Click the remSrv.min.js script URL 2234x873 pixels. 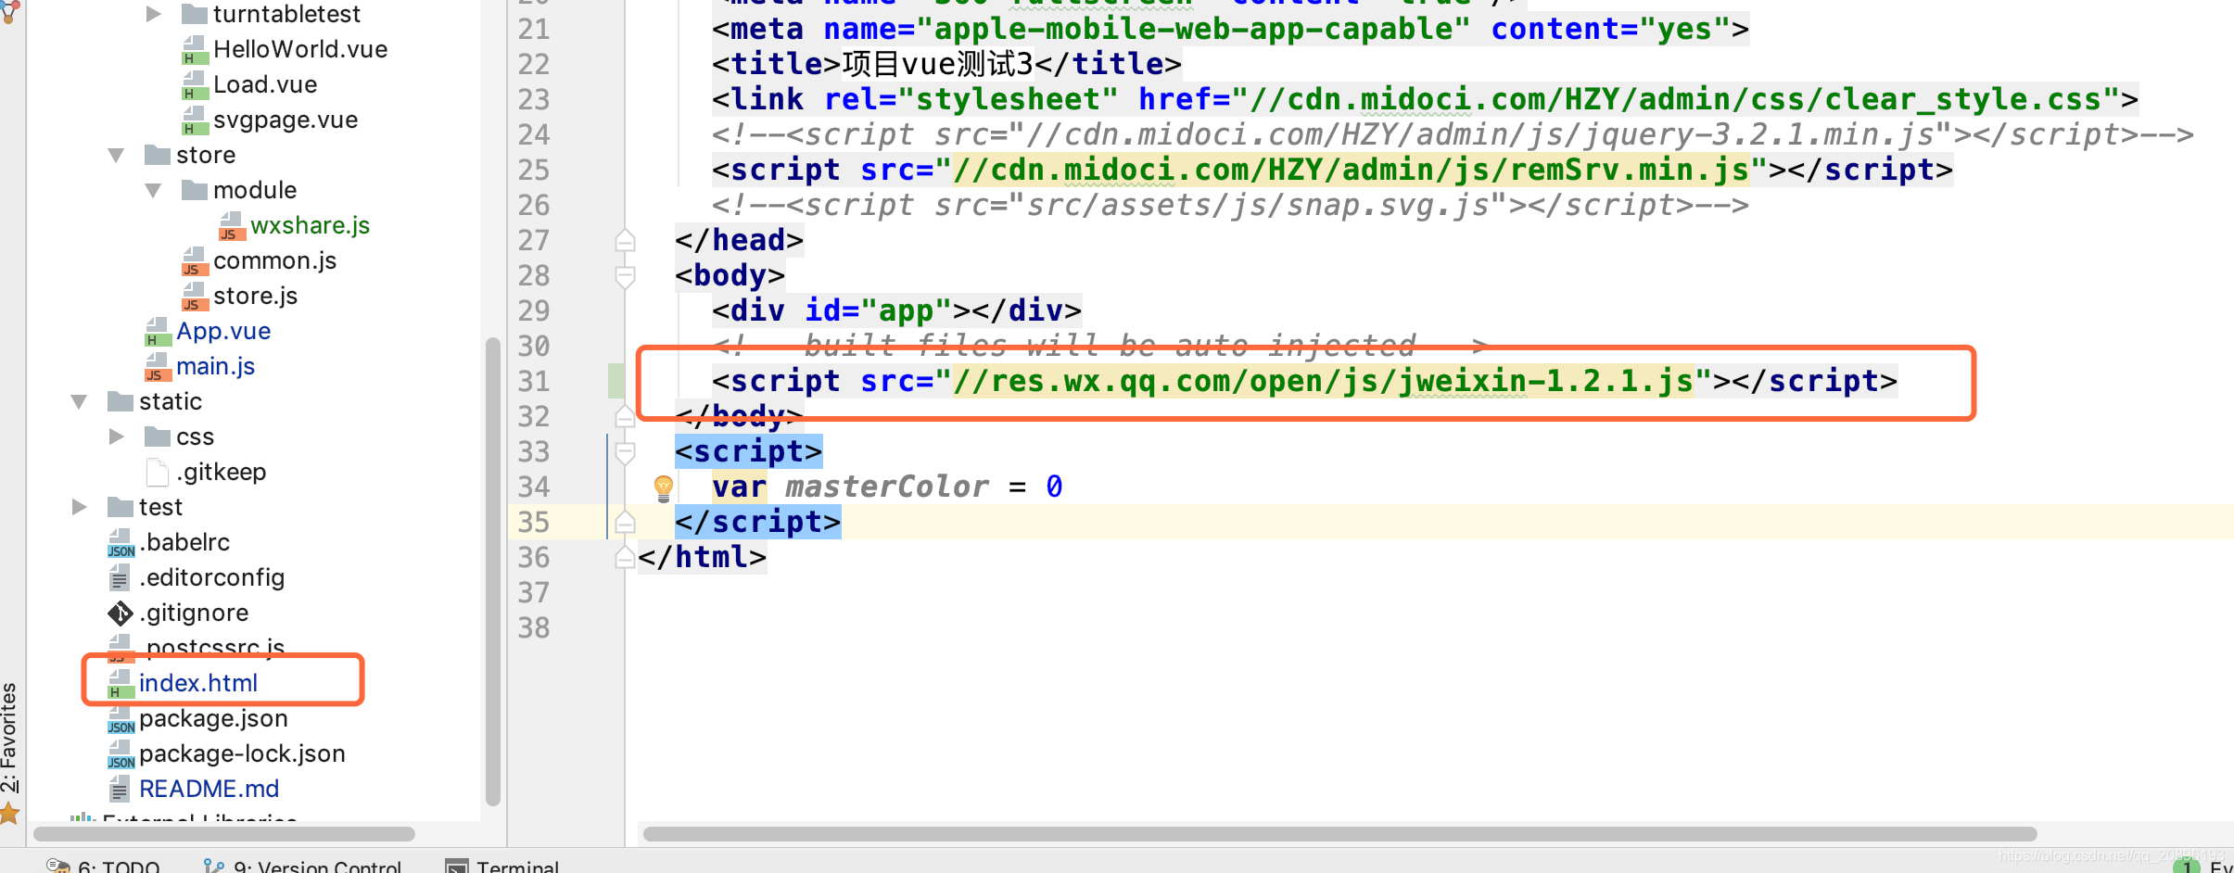click(x=1351, y=170)
